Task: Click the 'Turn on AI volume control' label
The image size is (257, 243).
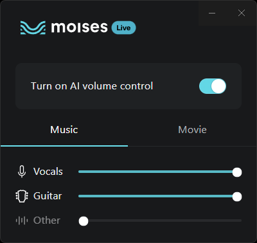Action: click(92, 86)
